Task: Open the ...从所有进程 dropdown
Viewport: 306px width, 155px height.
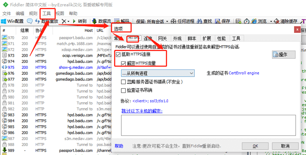Action: click(x=158, y=73)
